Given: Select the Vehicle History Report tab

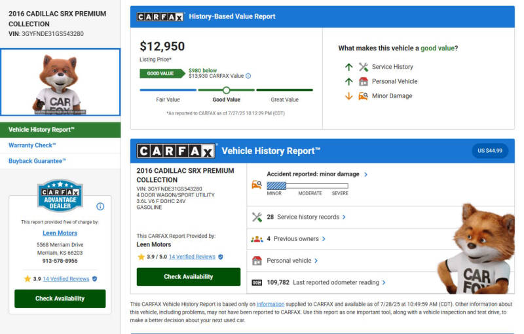Looking at the screenshot, I should (x=60, y=130).
